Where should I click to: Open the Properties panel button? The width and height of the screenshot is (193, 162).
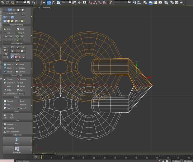tap(17, 150)
